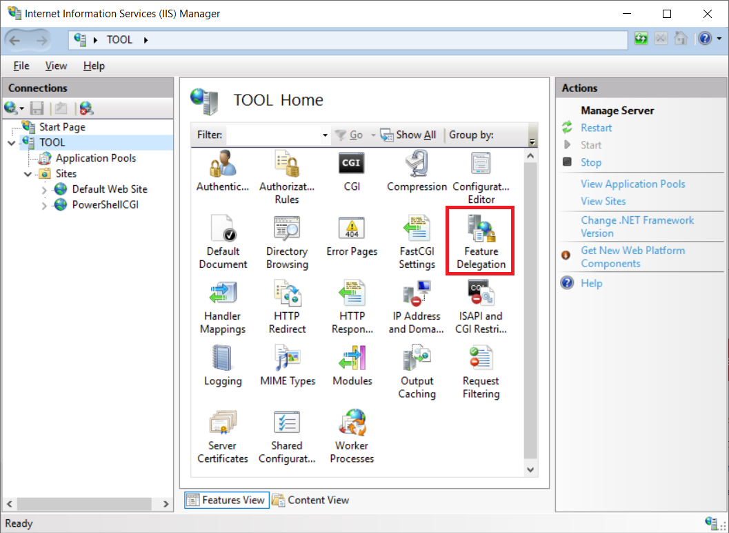Image resolution: width=729 pixels, height=533 pixels.
Task: Click the navigation Forward arrow
Action: coord(42,41)
